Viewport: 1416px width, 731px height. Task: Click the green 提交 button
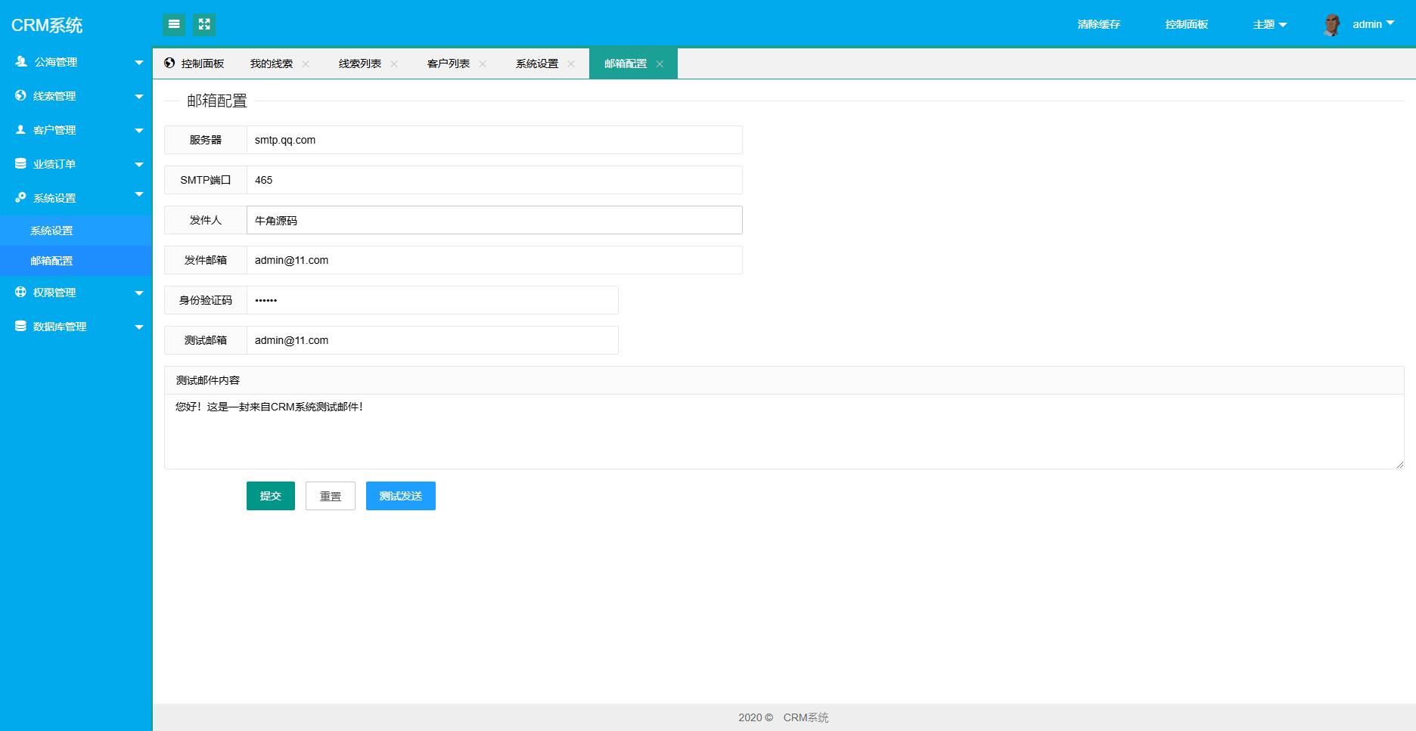pyautogui.click(x=270, y=496)
